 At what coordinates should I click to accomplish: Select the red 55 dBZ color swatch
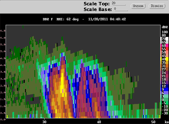(164, 49)
